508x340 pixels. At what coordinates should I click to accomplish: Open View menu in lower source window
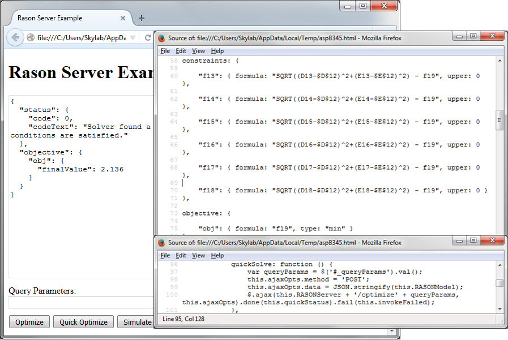(x=198, y=255)
